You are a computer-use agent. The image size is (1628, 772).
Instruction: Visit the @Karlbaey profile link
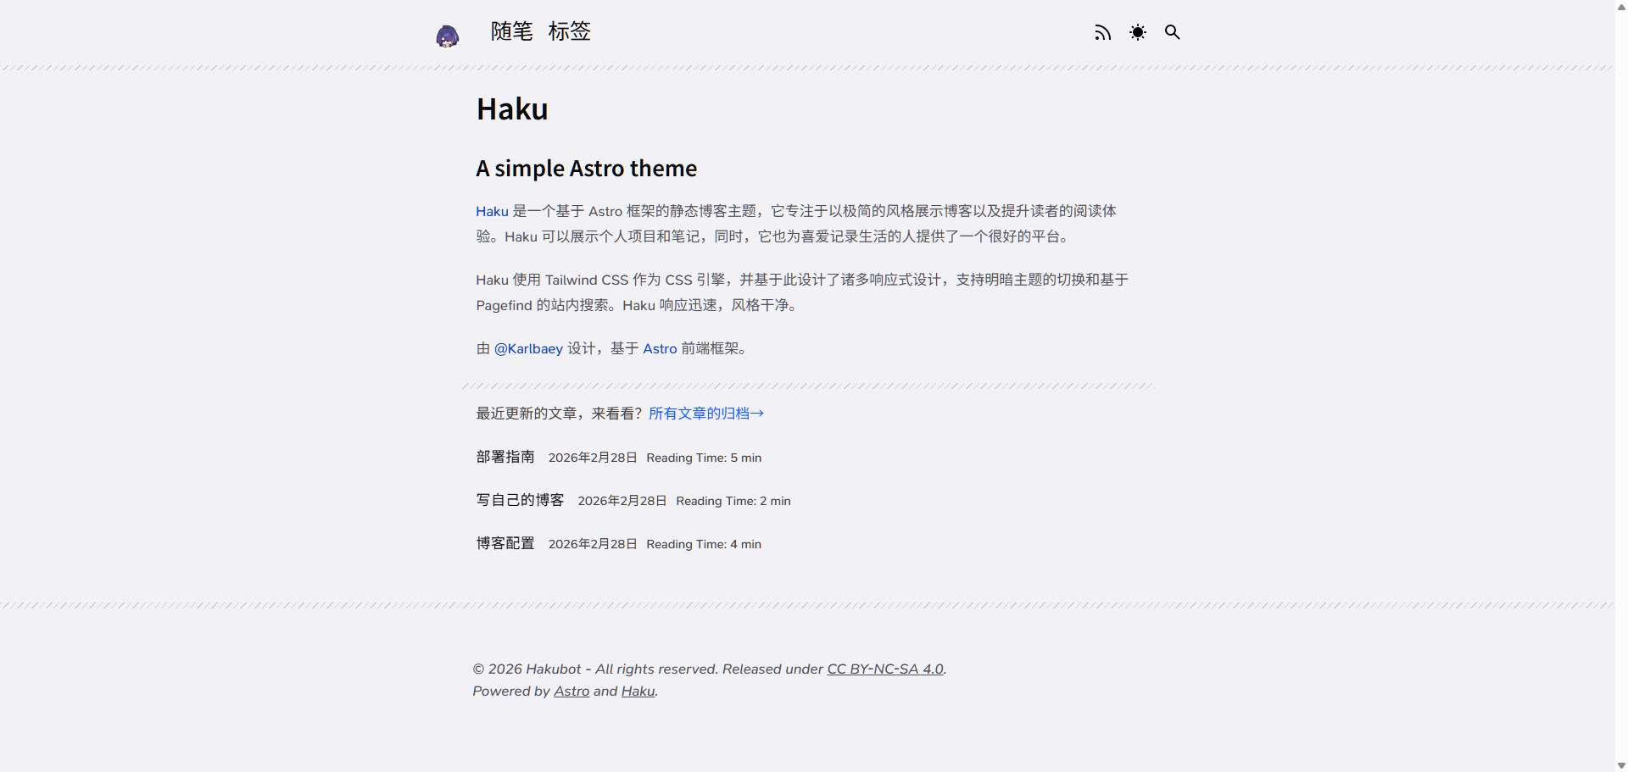528,348
